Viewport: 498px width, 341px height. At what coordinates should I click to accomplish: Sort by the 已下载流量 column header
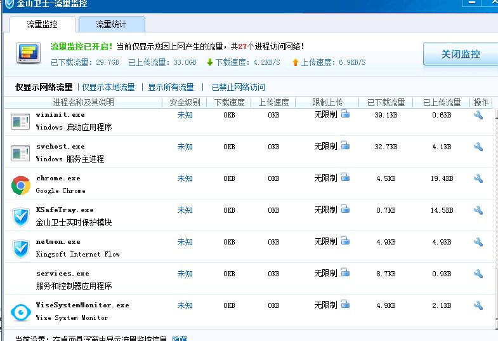386,102
